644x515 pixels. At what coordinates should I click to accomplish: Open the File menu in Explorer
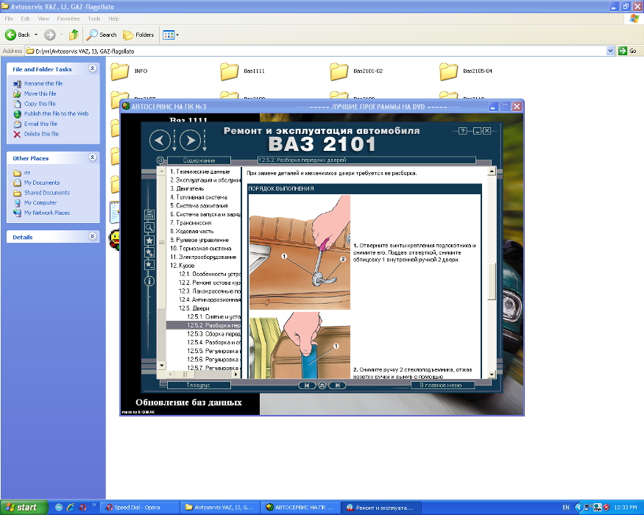point(9,18)
